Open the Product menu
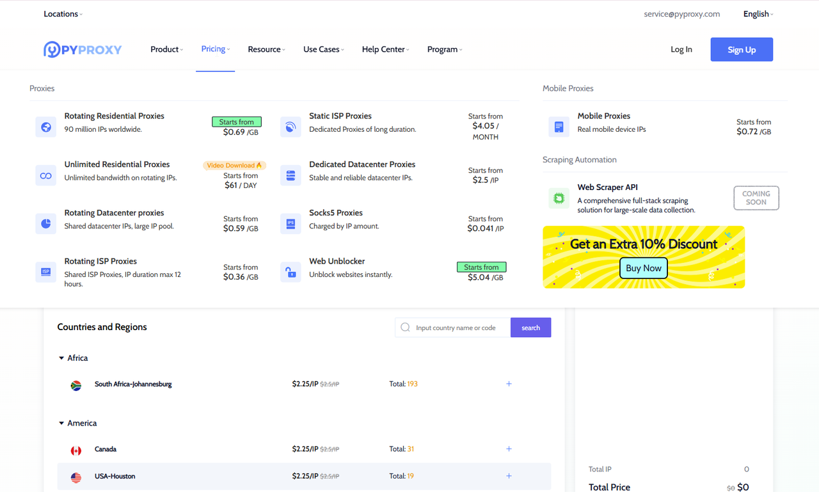Viewport: 819px width, 492px height. pos(166,49)
